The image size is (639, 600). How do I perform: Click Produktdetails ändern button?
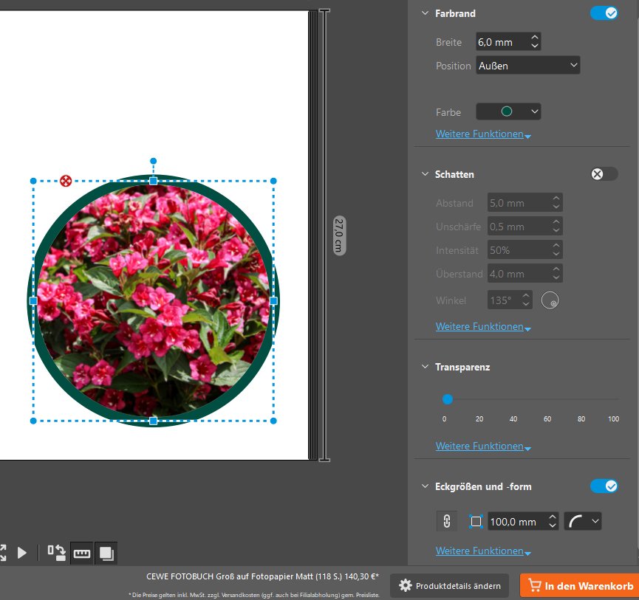449,586
